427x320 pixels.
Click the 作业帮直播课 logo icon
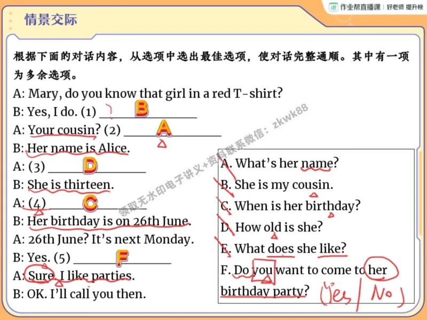333,7
